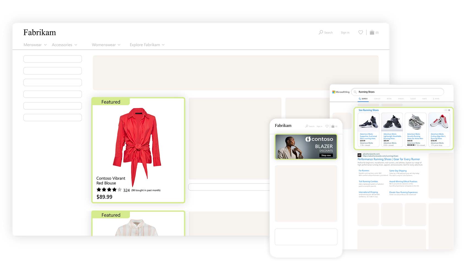The height and width of the screenshot is (261, 464).
Task: Click Sign in on the Fabrikam desktop header
Action: (345, 33)
